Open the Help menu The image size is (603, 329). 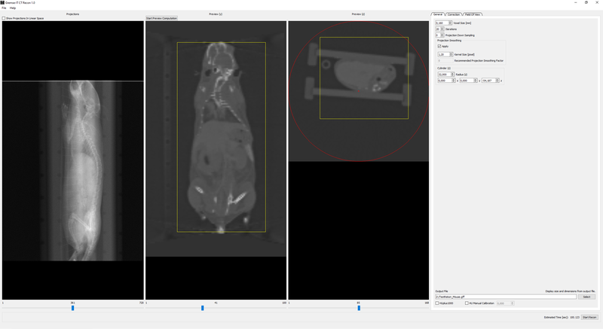pyautogui.click(x=13, y=8)
